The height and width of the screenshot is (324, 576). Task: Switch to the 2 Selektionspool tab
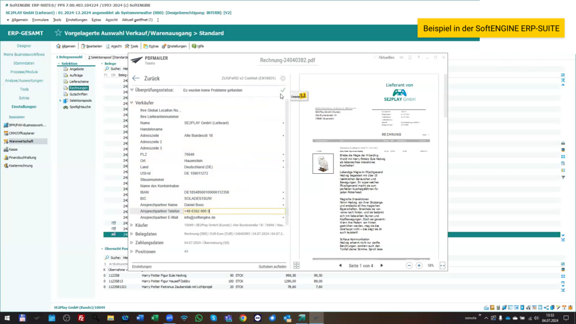point(107,57)
